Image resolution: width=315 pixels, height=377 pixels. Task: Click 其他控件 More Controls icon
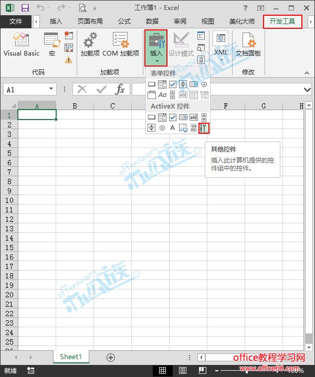[x=204, y=128]
